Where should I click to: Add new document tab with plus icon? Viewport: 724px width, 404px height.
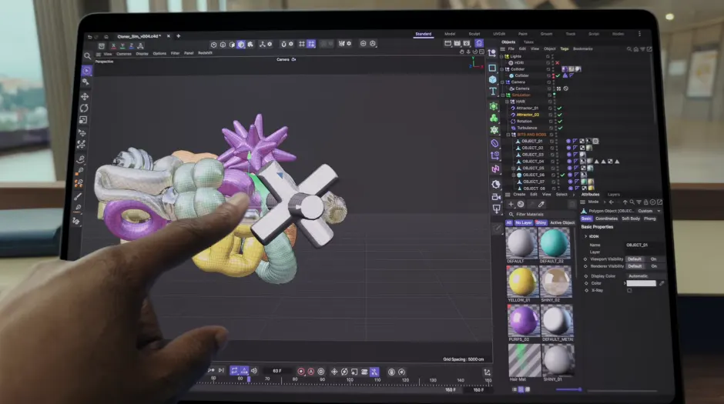[178, 36]
